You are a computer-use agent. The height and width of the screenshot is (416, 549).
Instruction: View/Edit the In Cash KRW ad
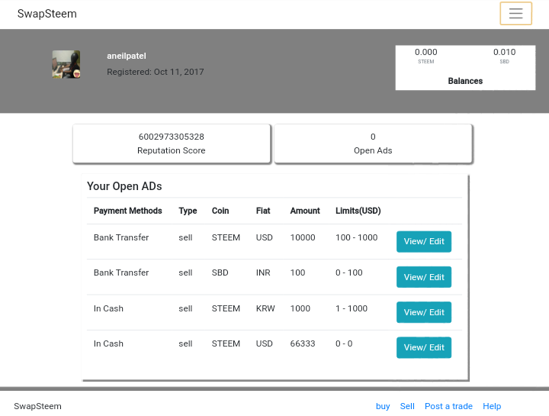pyautogui.click(x=423, y=312)
